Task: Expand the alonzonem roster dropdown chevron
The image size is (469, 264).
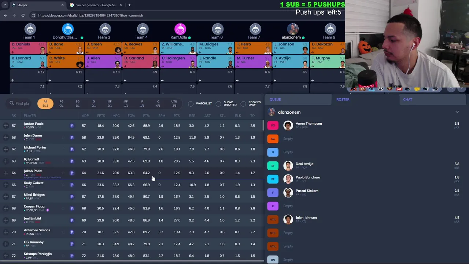Action: pyautogui.click(x=457, y=112)
